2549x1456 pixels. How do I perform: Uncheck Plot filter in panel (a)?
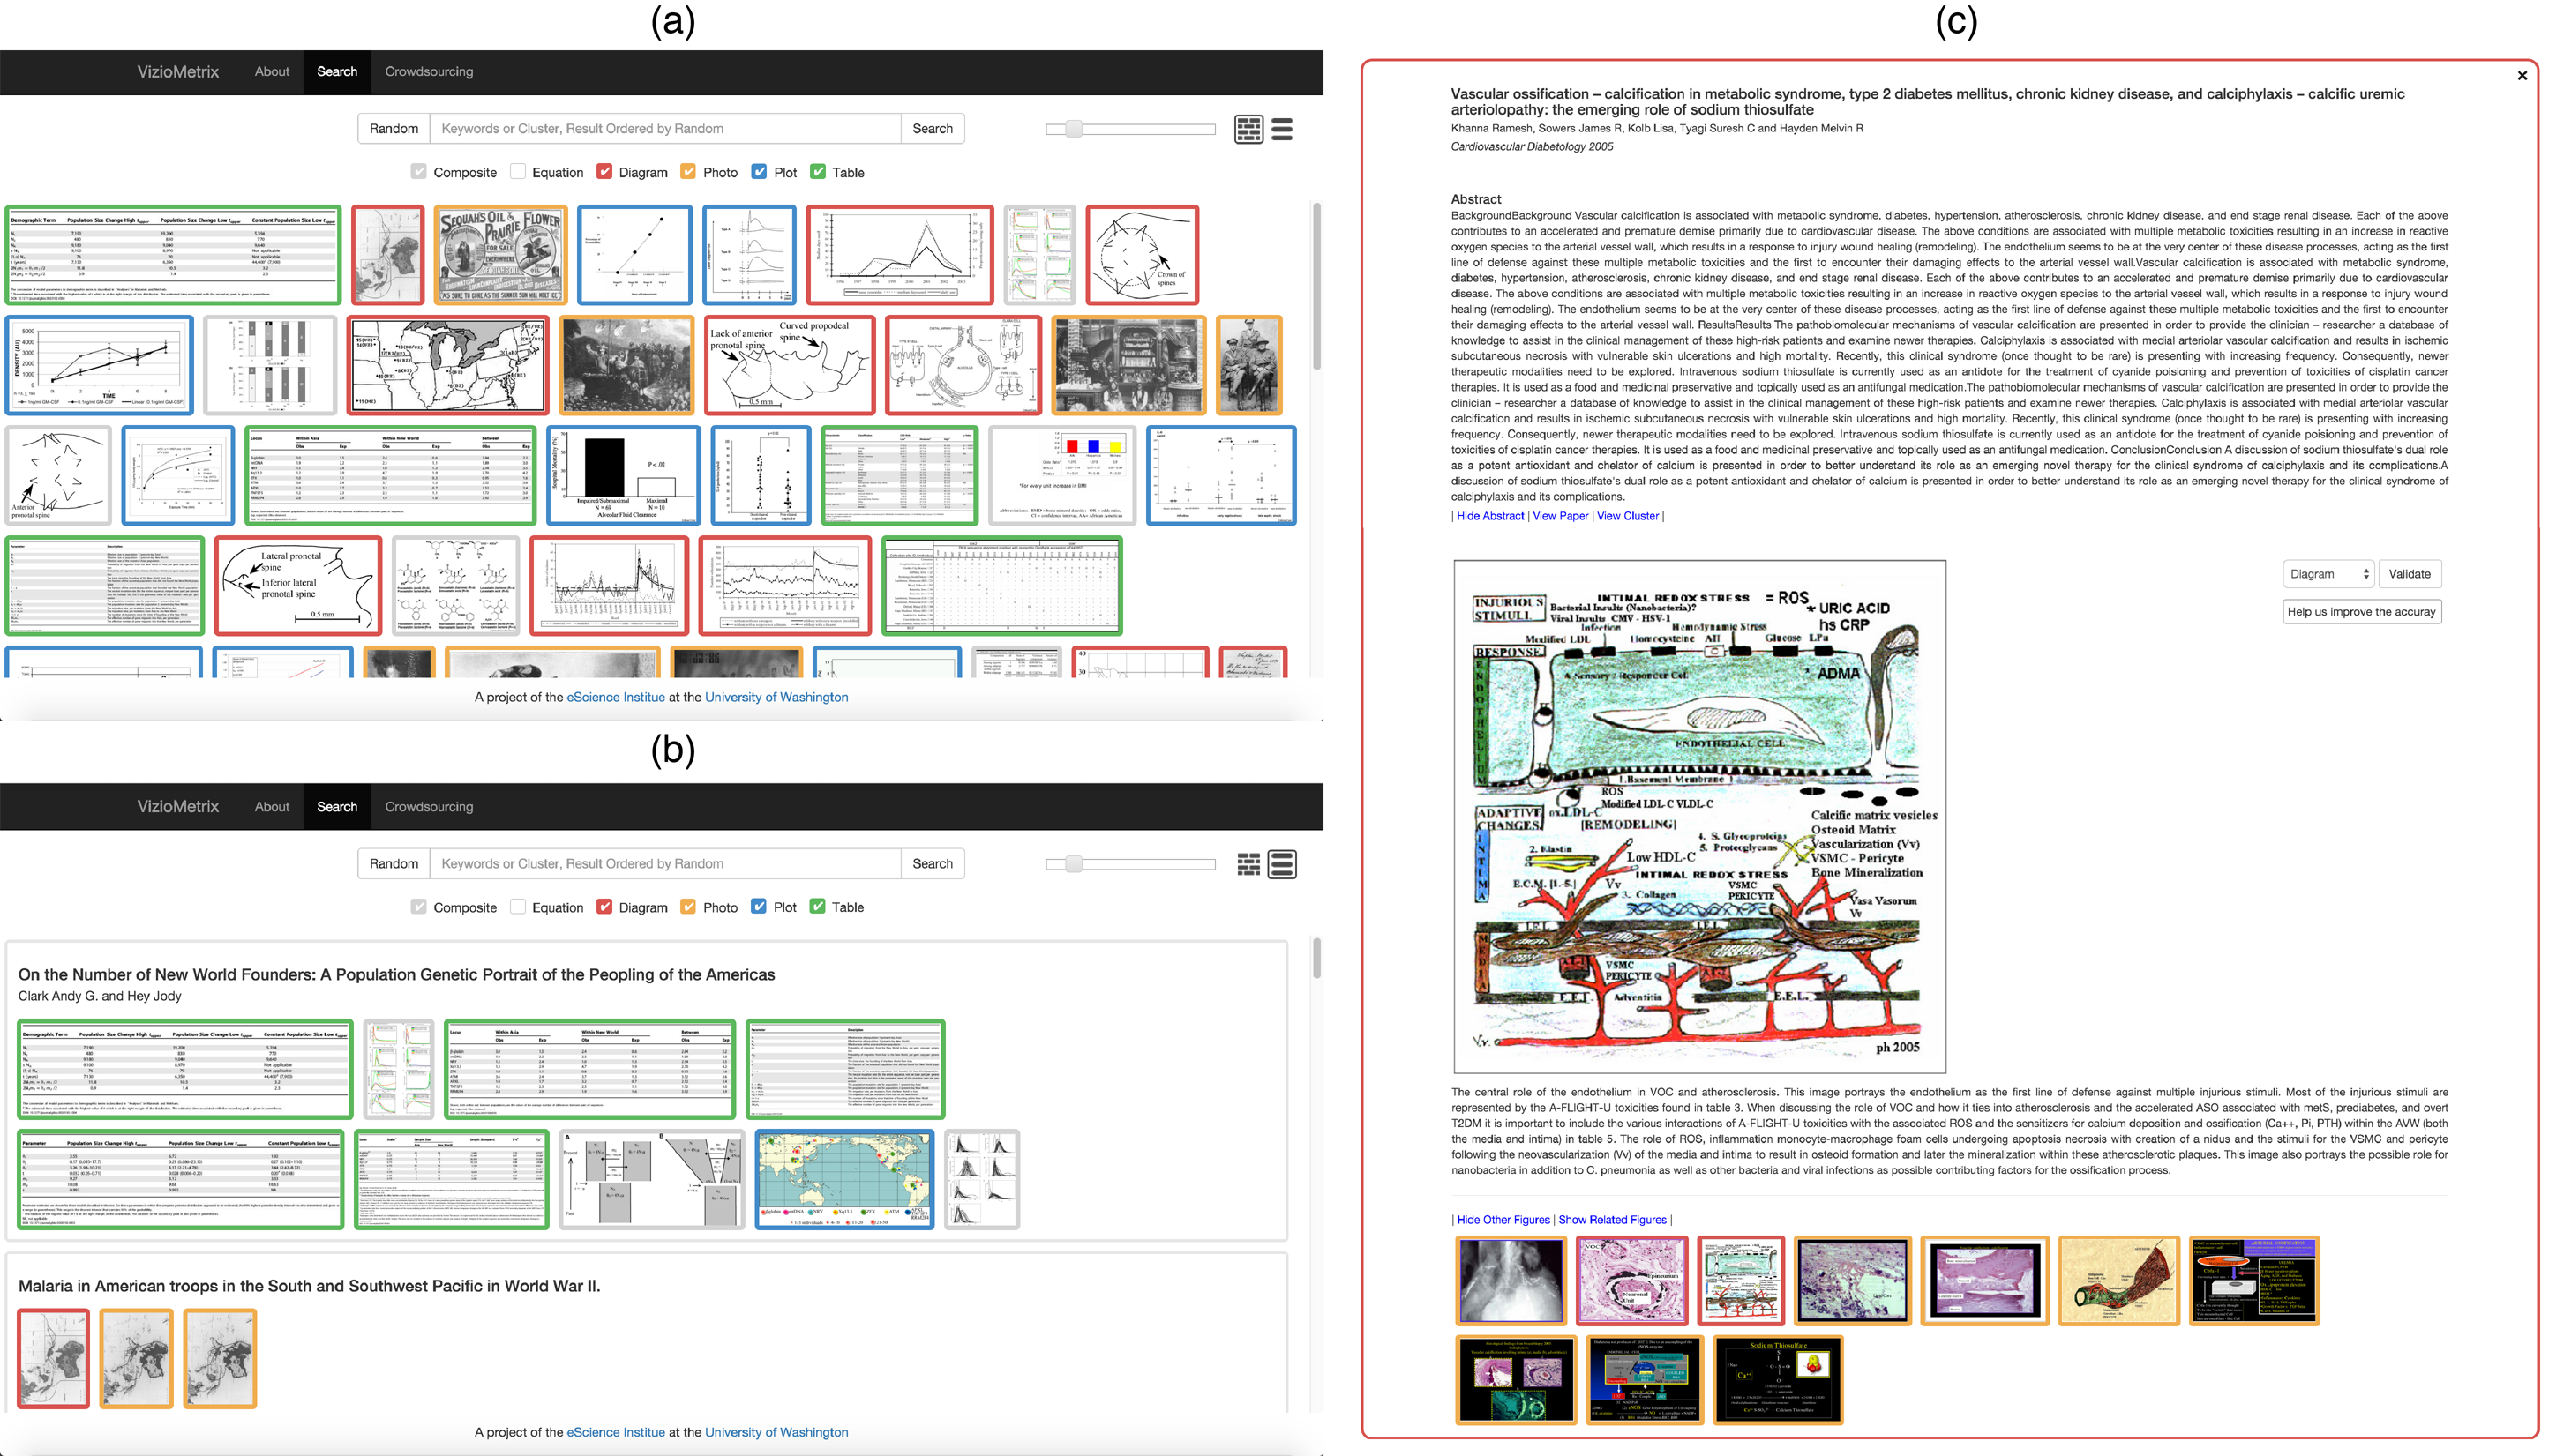coord(760,172)
